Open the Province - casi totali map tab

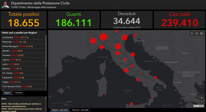coord(80,110)
